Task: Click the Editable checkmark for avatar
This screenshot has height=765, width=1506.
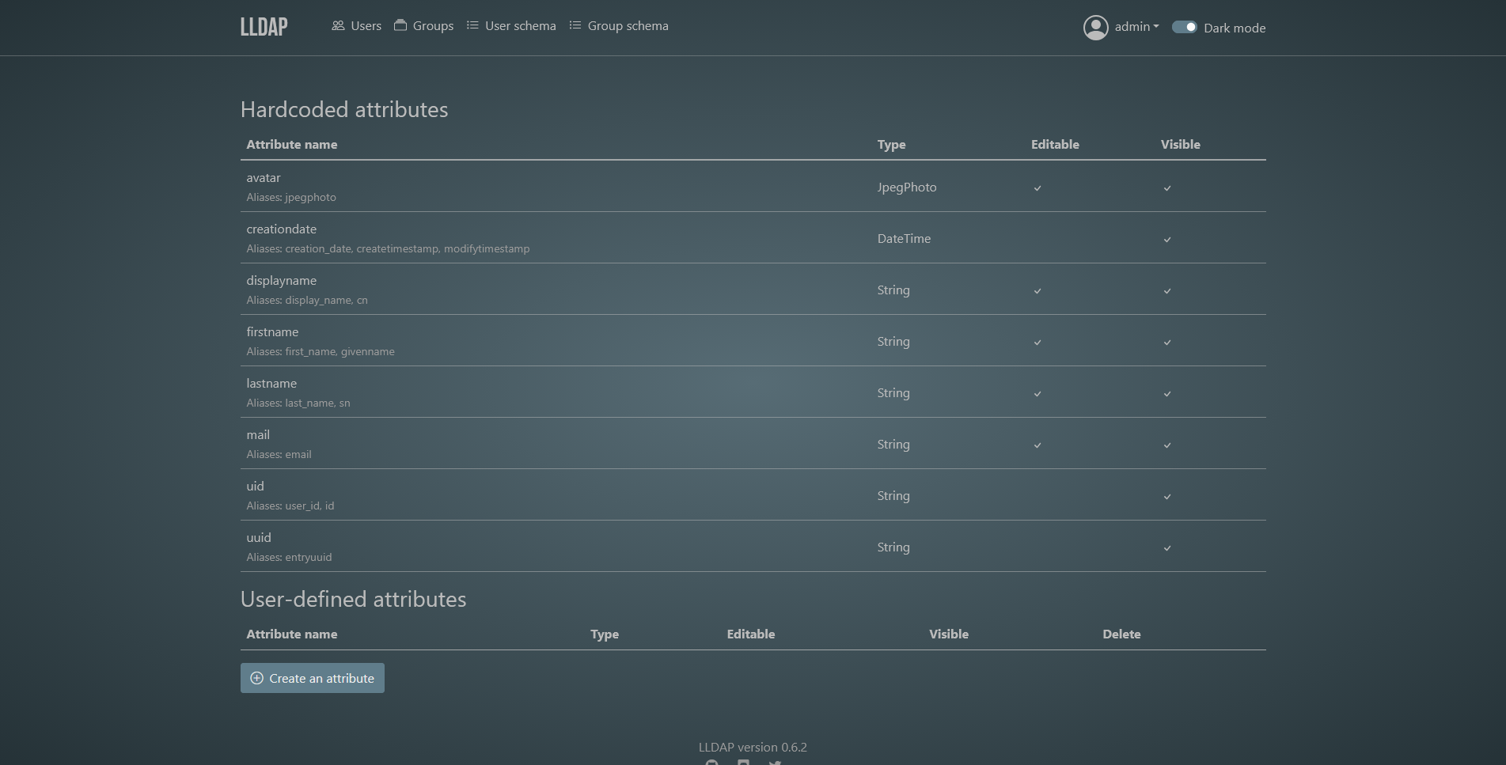Action: pos(1037,188)
